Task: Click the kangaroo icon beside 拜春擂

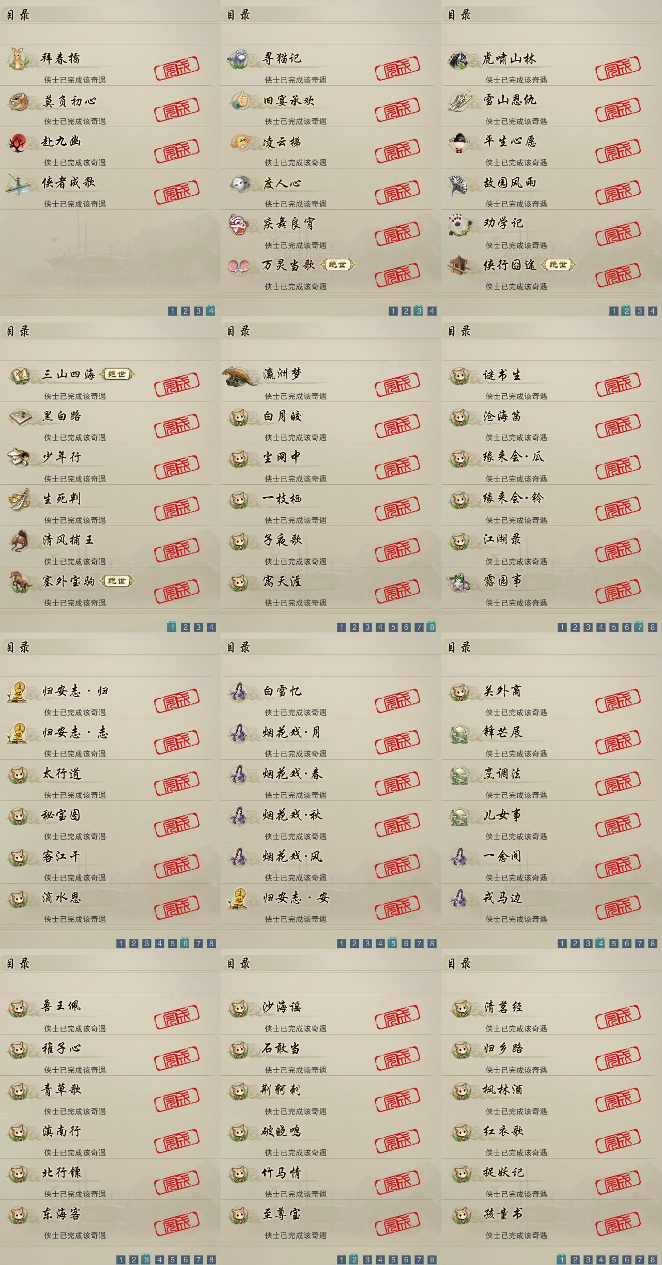Action: [19, 58]
